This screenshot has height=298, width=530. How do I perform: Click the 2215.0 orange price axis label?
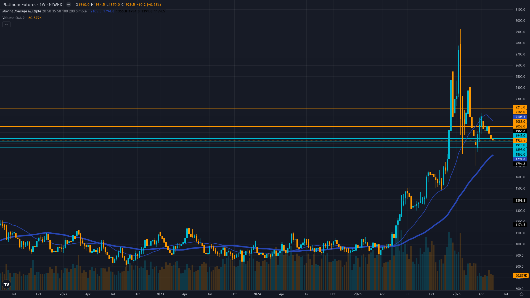(520, 107)
